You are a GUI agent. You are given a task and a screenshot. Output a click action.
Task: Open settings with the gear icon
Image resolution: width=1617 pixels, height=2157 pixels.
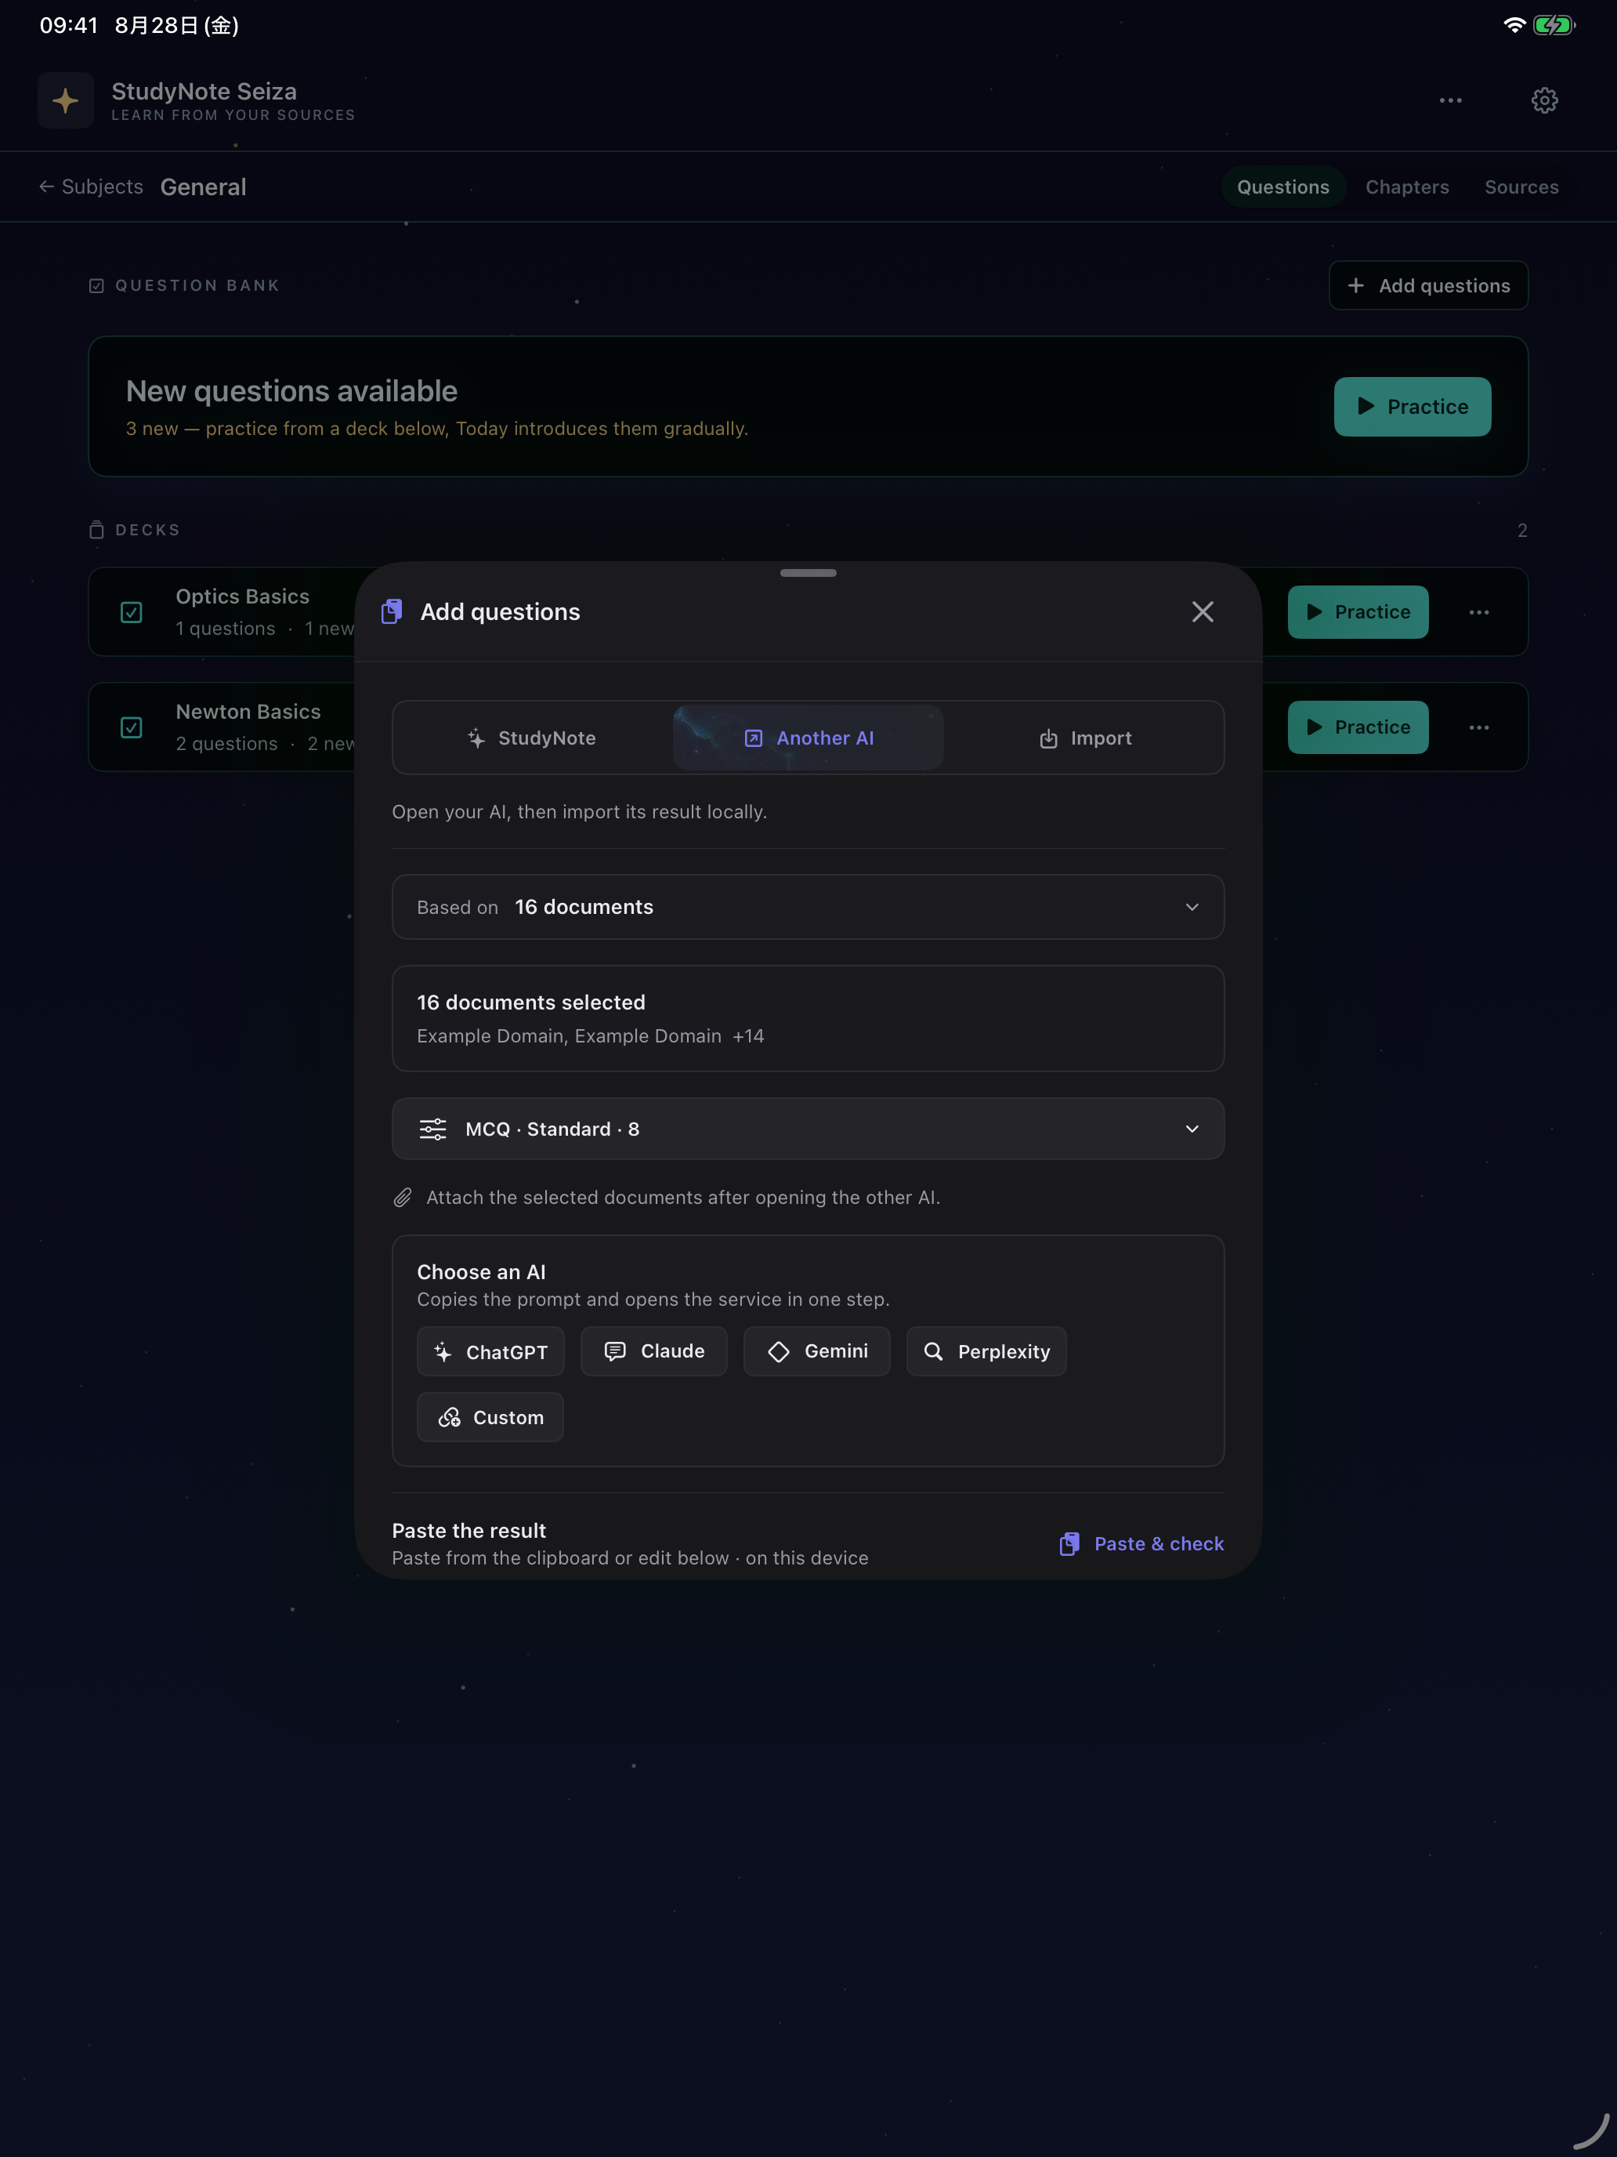(x=1544, y=100)
